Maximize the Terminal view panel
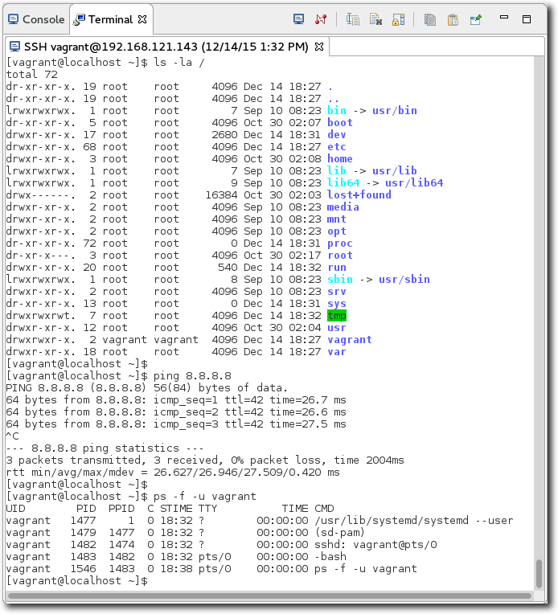Image resolution: width=558 pixels, height=614 pixels. pyautogui.click(x=527, y=18)
